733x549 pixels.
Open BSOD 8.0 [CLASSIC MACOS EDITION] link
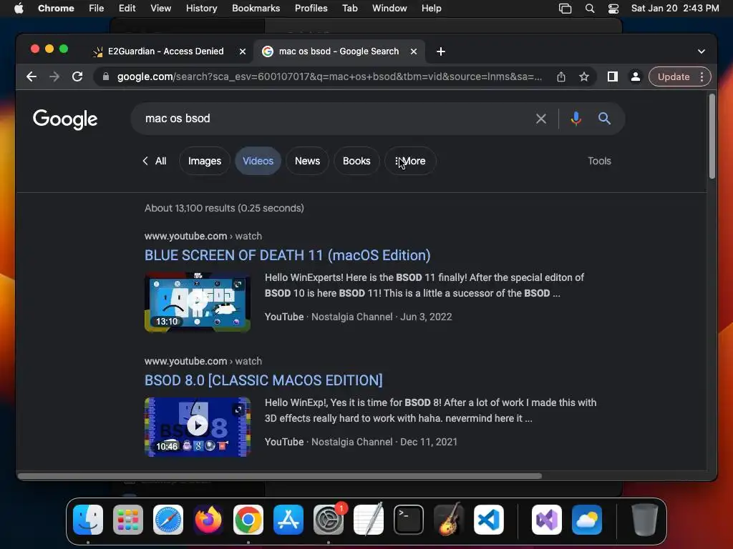[x=263, y=380]
